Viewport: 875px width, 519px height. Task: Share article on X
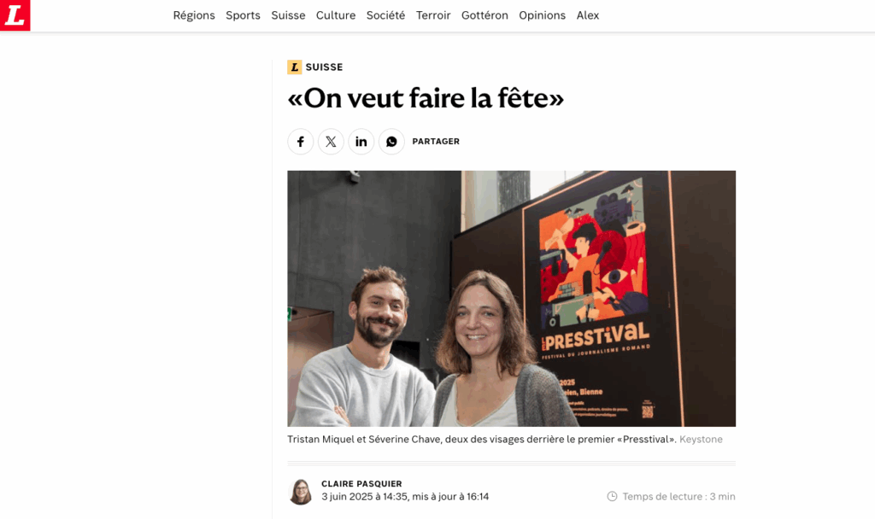[331, 142]
